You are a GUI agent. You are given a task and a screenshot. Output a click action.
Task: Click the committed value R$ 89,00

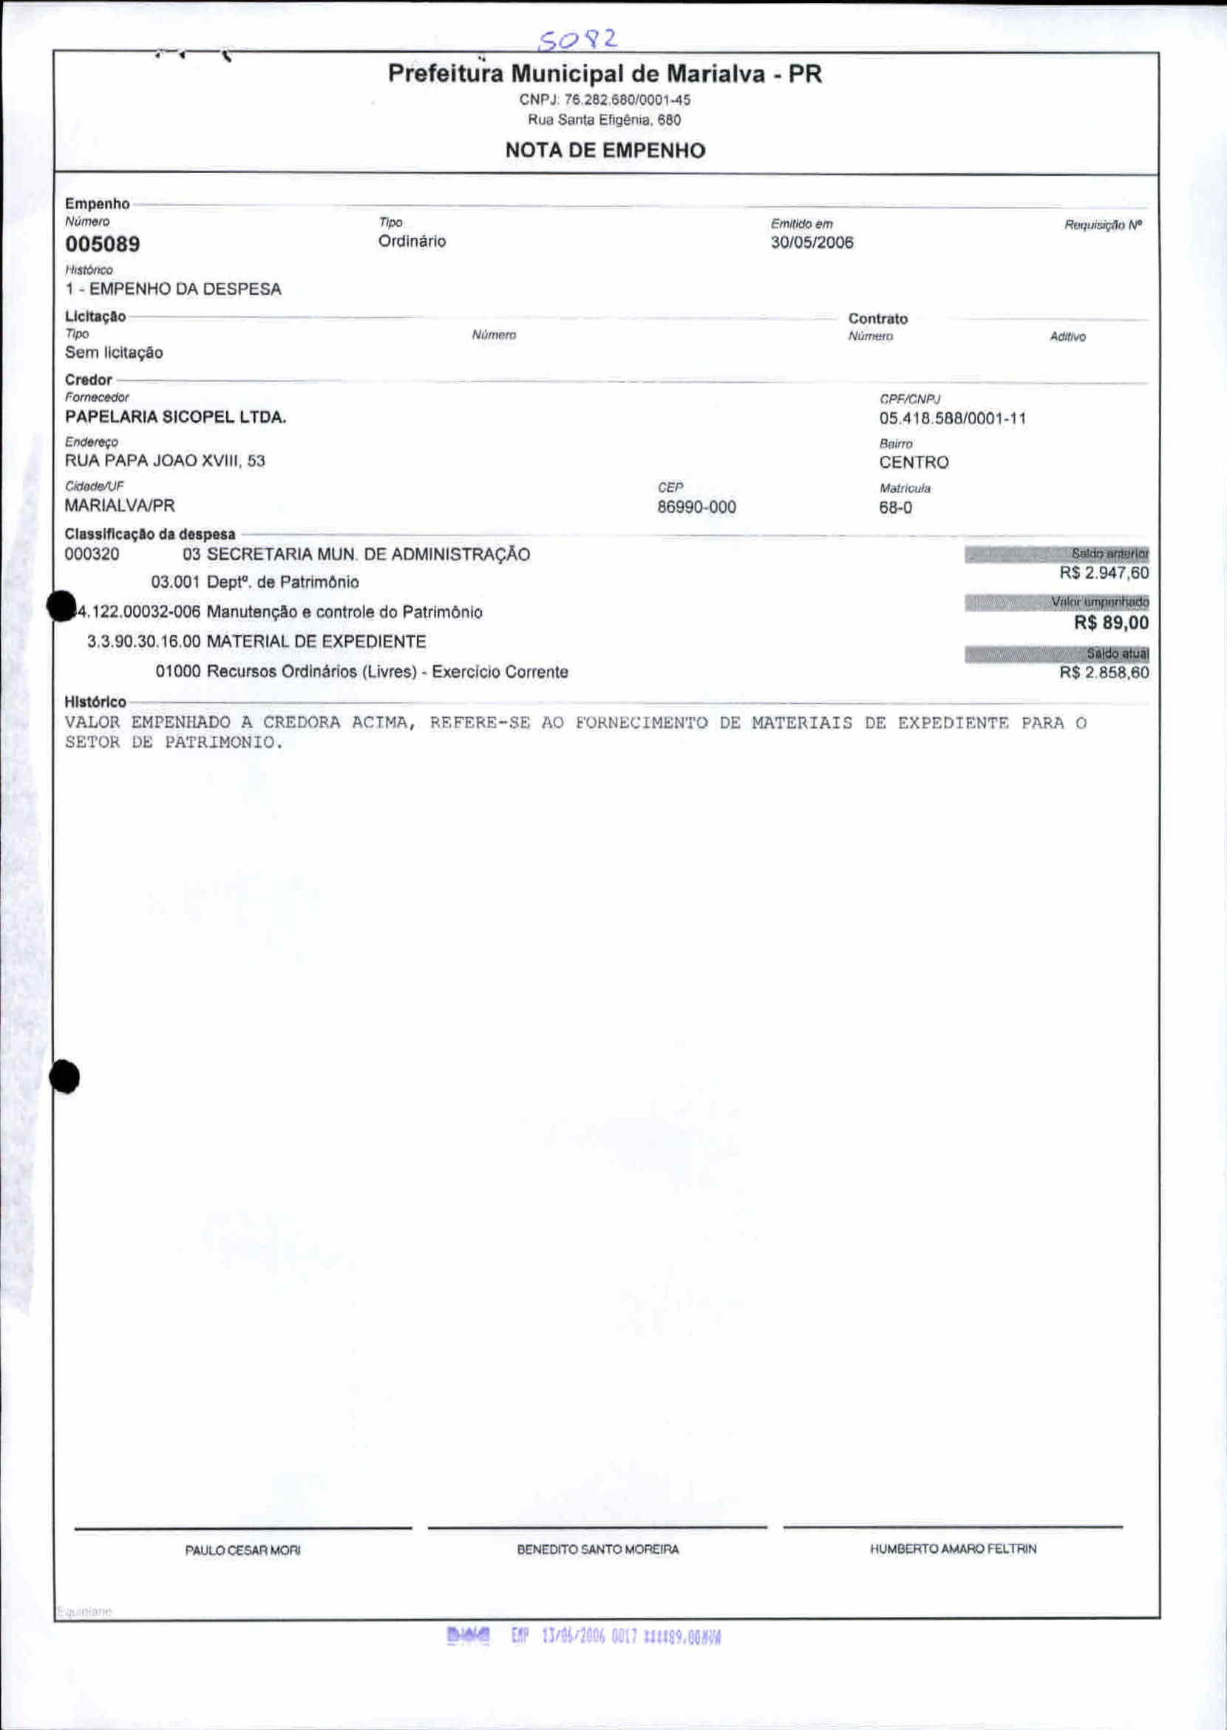point(1112,623)
